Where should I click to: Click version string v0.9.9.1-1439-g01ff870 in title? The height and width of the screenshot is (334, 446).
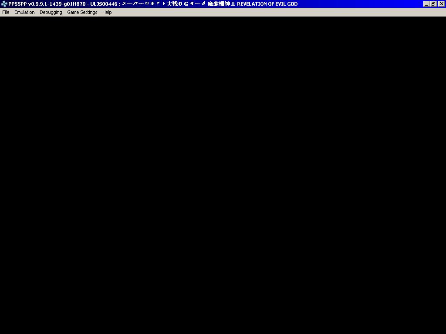pos(57,4)
